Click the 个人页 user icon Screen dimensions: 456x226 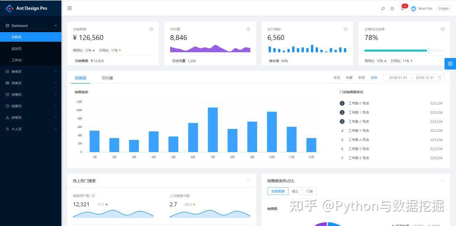coord(8,129)
